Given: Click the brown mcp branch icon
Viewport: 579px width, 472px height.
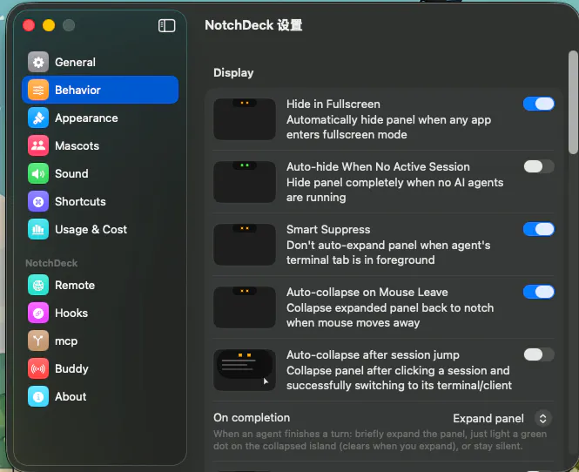Looking at the screenshot, I should [x=38, y=341].
